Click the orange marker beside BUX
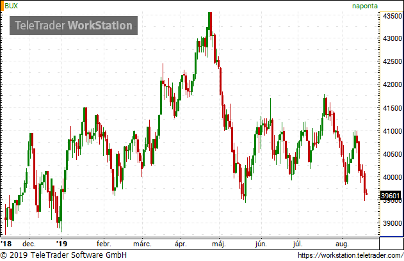Viewport: 404px width, 261px height. click(x=3, y=6)
